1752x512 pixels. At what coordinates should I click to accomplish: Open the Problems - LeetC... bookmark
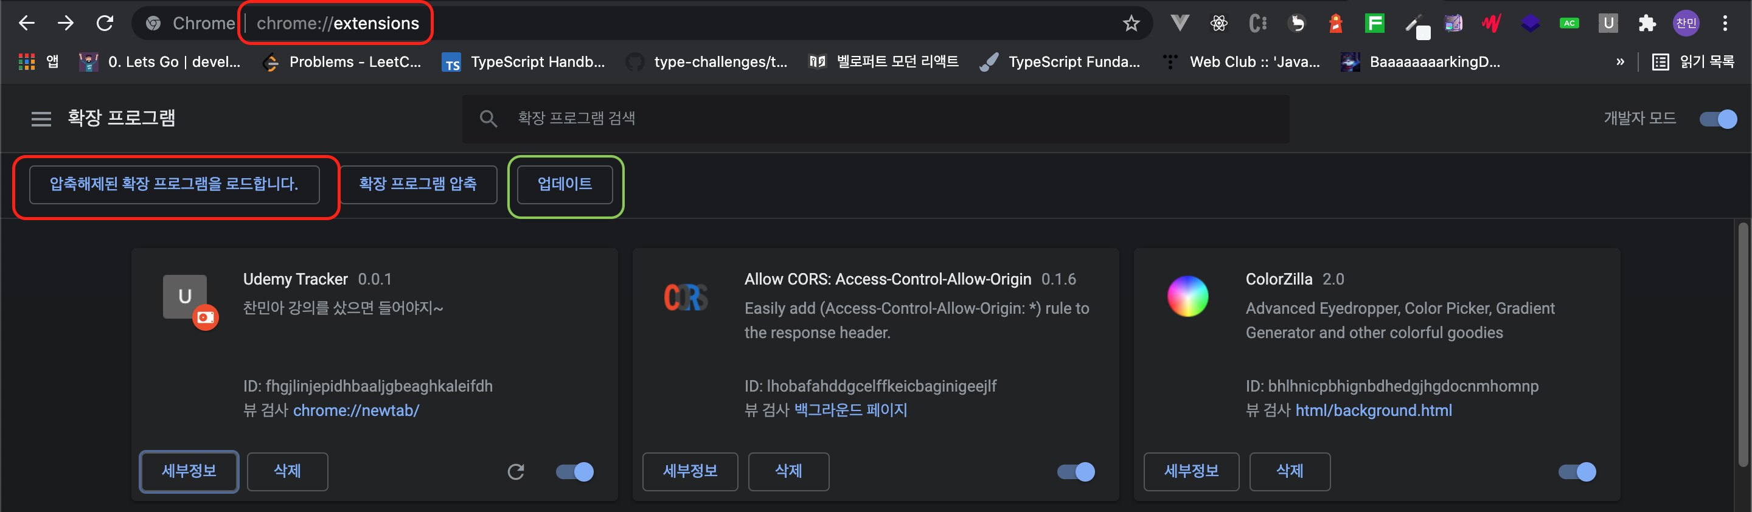[x=342, y=62]
